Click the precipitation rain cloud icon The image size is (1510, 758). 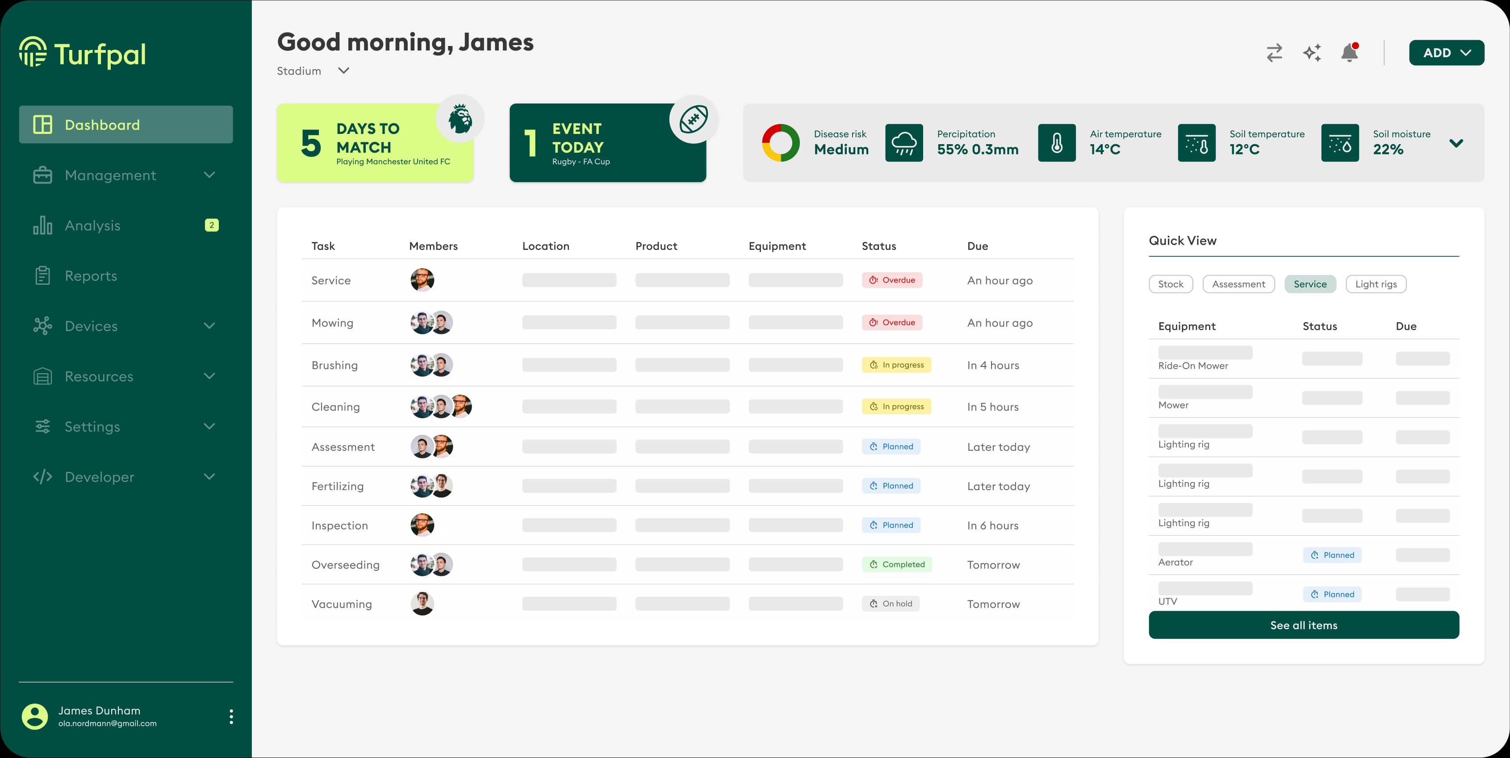(904, 143)
